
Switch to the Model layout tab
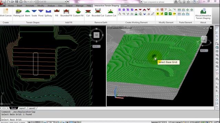tap(14, 108)
